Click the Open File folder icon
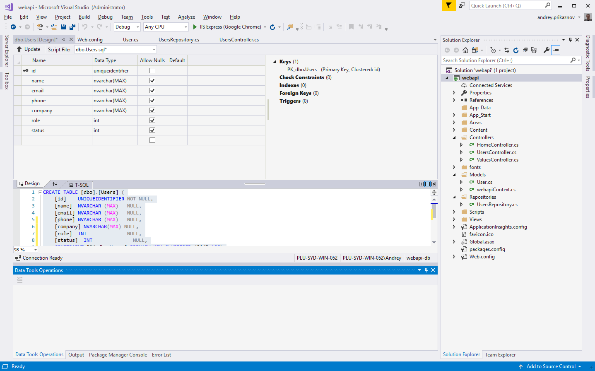This screenshot has height=371, width=595. click(54, 27)
